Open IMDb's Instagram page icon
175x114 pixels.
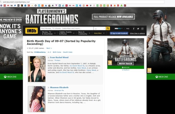pyautogui.click(x=142, y=29)
